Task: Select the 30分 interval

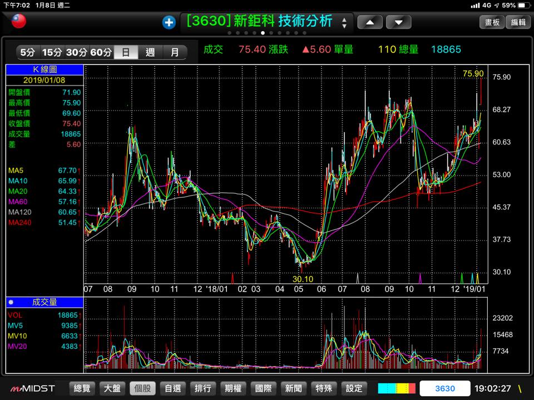Action: pyautogui.click(x=77, y=52)
